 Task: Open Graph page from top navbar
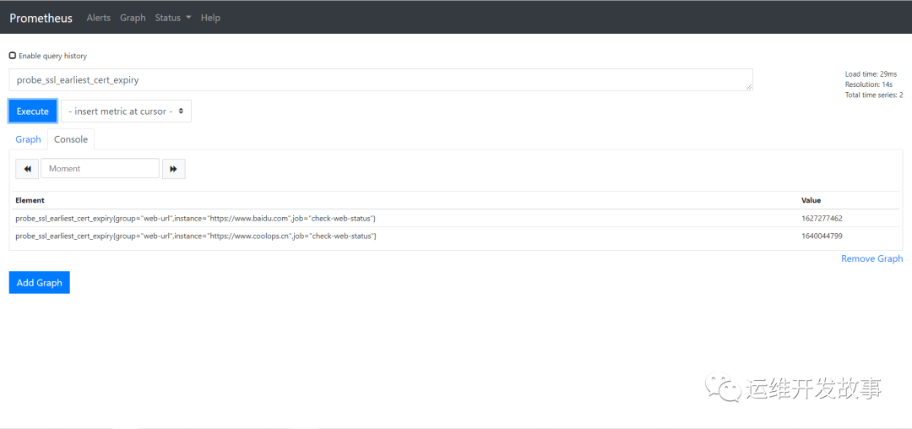133,18
